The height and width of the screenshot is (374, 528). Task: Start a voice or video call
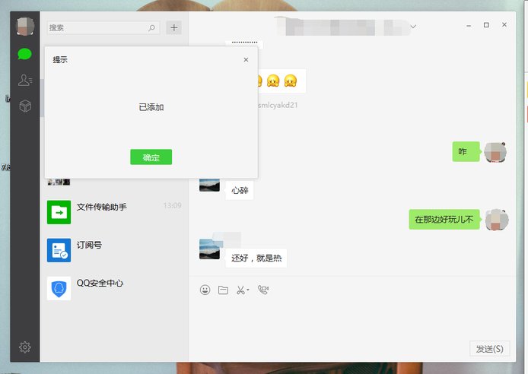263,290
